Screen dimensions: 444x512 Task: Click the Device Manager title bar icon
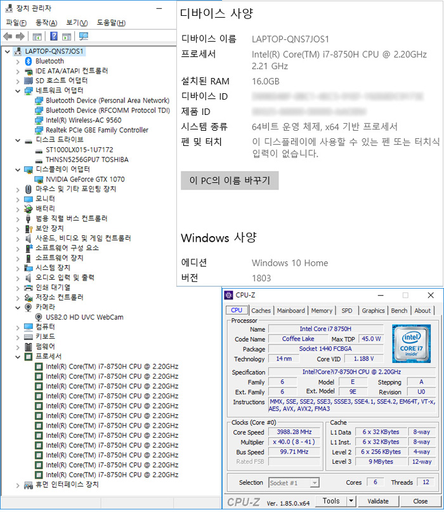point(9,8)
